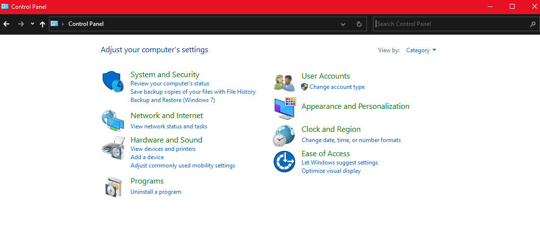Click the User Accounts people icon
This screenshot has width=540, height=227.
pos(284,82)
